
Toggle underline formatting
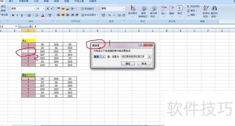[x=22, y=15]
